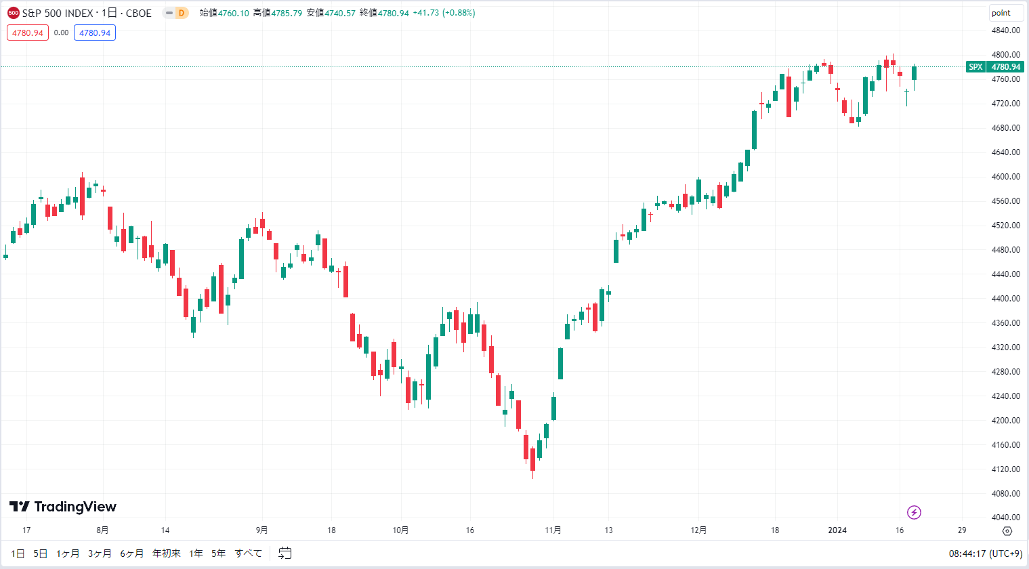Screen dimensions: 1029x569
Task: Click the purple lightning bolt event marker
Action: pyautogui.click(x=915, y=512)
